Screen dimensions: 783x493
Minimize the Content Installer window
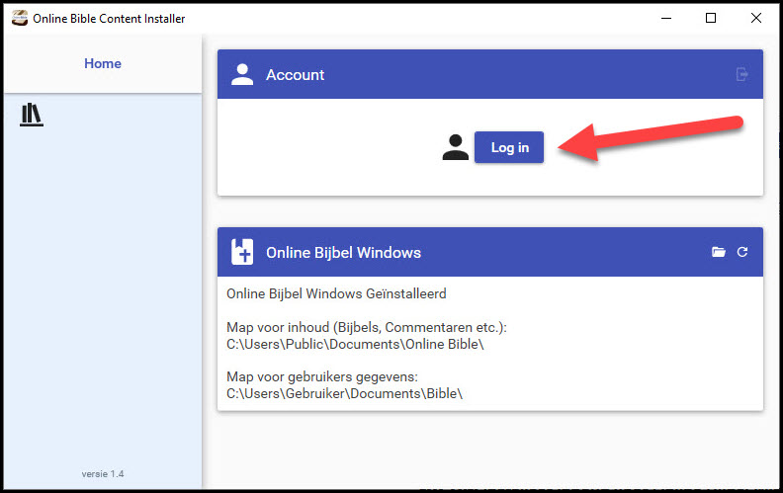pos(666,18)
